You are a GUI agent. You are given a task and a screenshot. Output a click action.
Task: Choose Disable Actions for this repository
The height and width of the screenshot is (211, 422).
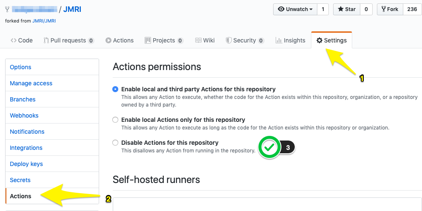[x=115, y=143]
